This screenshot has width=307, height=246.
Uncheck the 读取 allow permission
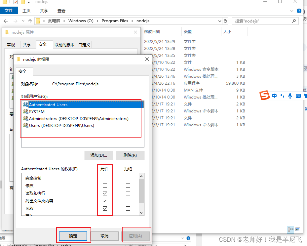tap(105, 208)
